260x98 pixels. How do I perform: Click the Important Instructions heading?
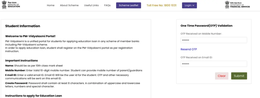pyautogui.click(x=21, y=61)
